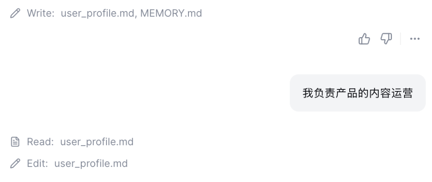The image size is (432, 182).
Task: Click the pencil icon beside Write
Action: point(15,14)
